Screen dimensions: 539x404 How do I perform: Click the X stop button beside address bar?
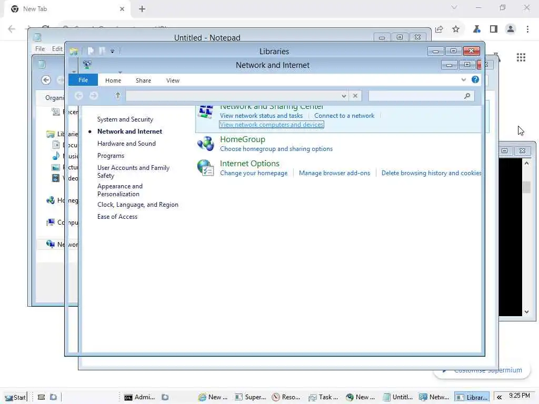tap(355, 96)
